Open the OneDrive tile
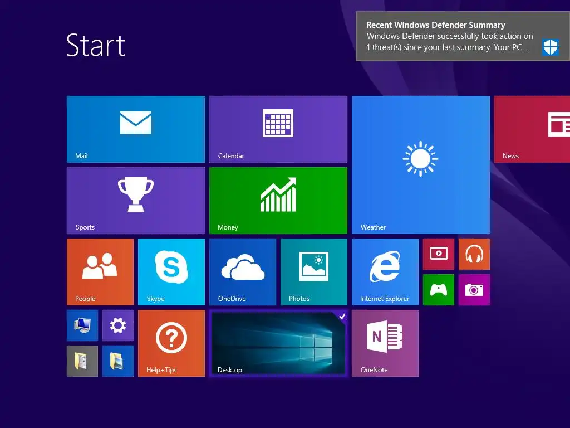Screen dimensions: 570x428 [243, 272]
